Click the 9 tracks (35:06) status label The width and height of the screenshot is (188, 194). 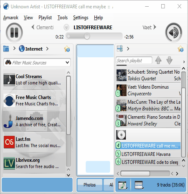(x=170, y=185)
